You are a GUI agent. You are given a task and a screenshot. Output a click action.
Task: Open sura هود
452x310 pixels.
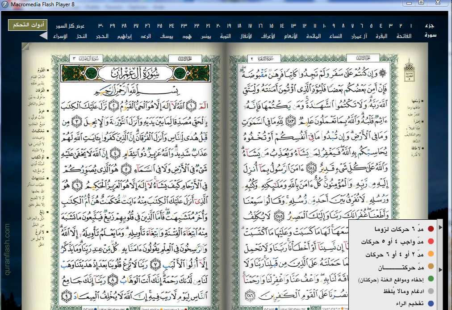(x=187, y=36)
